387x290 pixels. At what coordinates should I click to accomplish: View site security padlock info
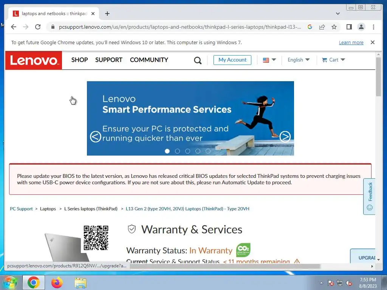[53, 27]
